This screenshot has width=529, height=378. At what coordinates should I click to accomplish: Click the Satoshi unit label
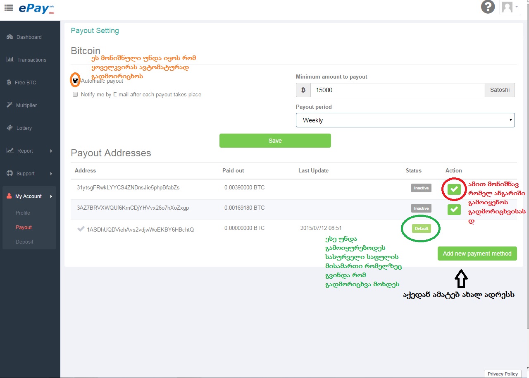[500, 90]
